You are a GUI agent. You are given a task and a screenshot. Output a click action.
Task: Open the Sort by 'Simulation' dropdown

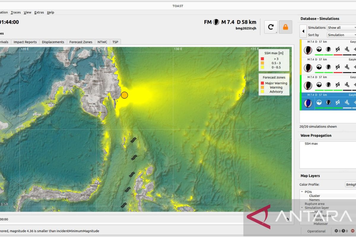[x=341, y=35]
